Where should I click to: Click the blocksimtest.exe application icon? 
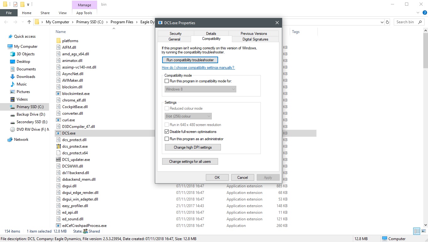pyautogui.click(x=58, y=94)
